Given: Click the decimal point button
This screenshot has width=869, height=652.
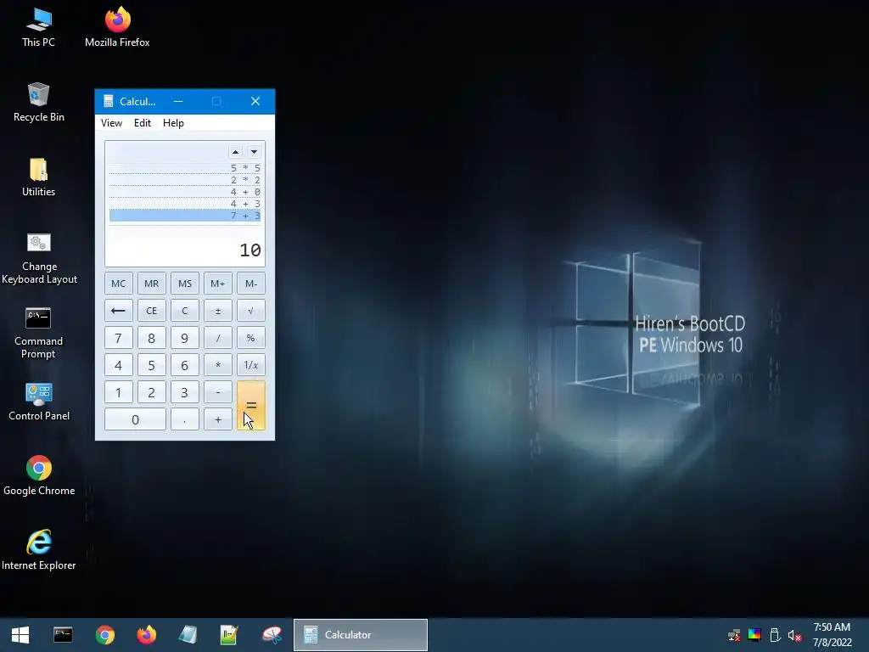Looking at the screenshot, I should 184,419.
